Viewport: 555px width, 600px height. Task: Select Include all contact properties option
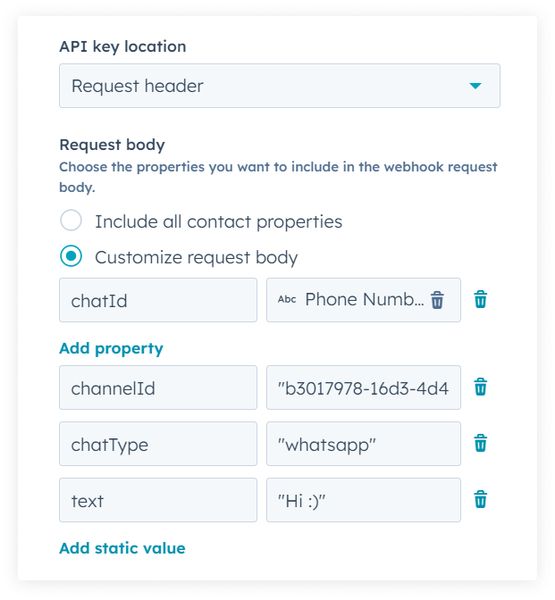click(71, 221)
